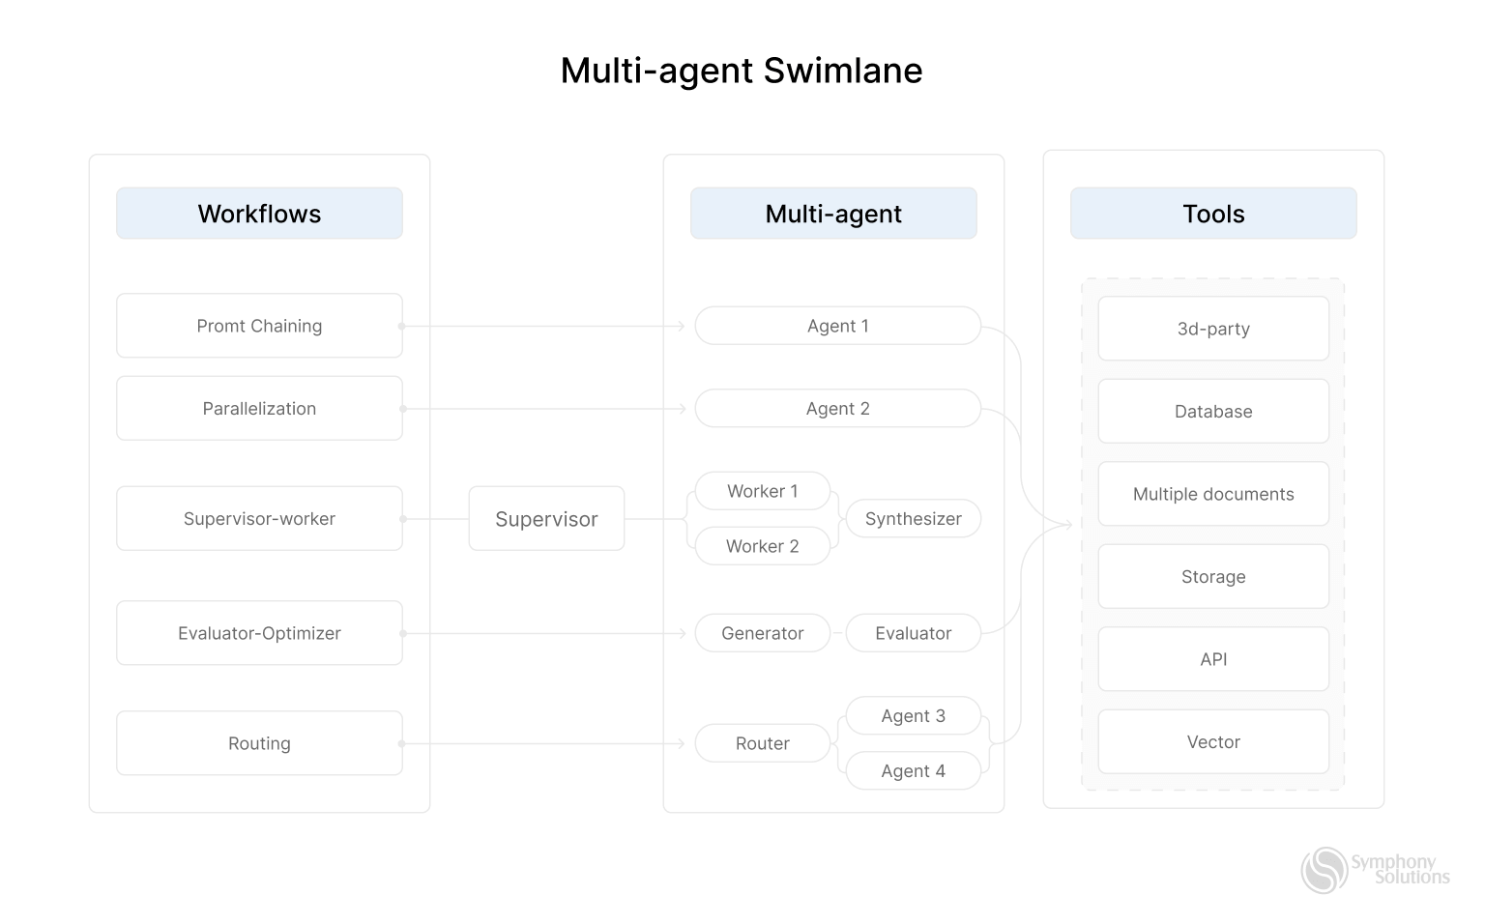Click the Supervisor node

pos(546,519)
